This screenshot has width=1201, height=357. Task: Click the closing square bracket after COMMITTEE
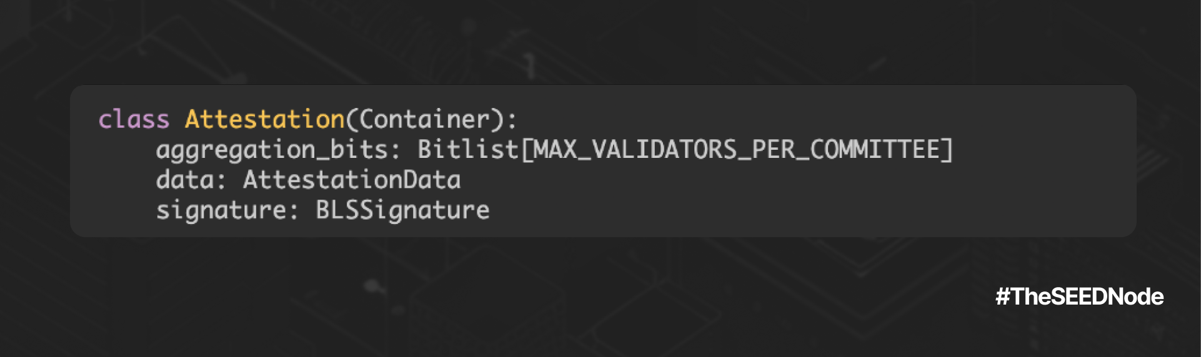coord(947,150)
